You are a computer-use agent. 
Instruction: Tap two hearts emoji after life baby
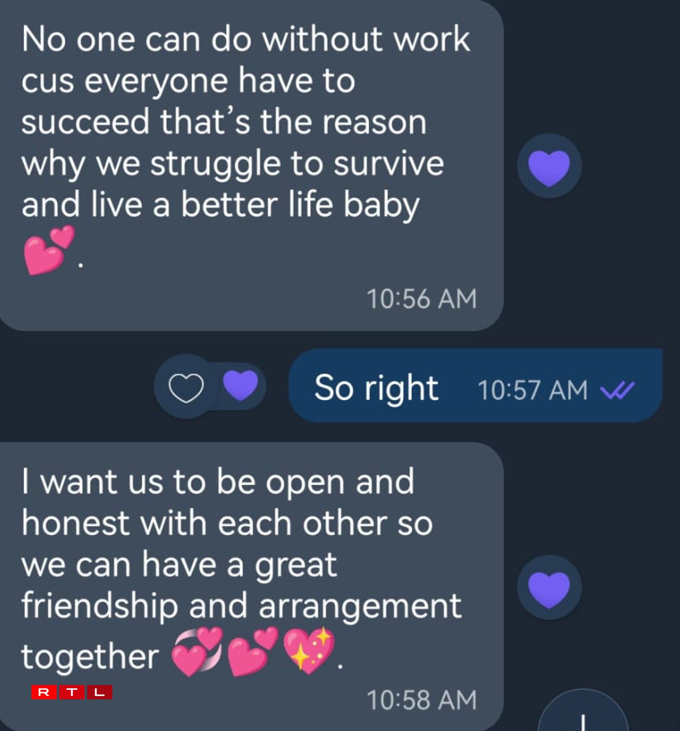pos(49,251)
